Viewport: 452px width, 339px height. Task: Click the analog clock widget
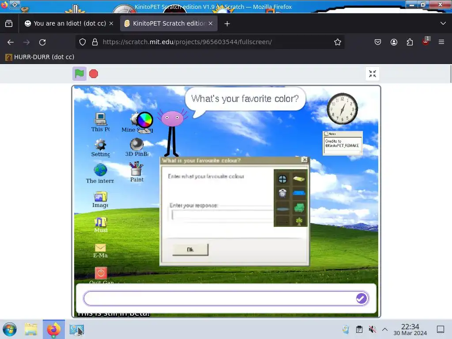[342, 109]
